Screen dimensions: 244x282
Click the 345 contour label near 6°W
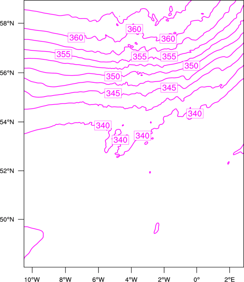point(113,93)
